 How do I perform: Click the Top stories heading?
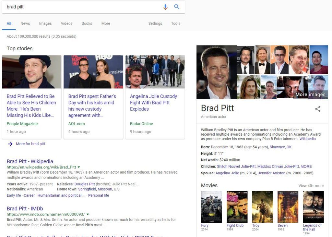[x=19, y=49]
